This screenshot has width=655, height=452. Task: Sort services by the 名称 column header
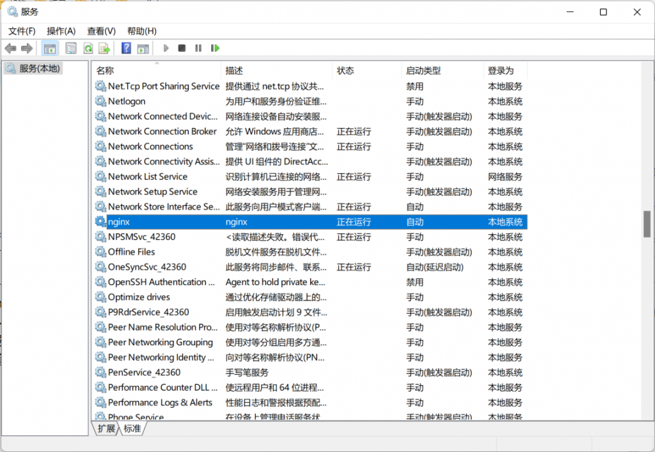(106, 70)
